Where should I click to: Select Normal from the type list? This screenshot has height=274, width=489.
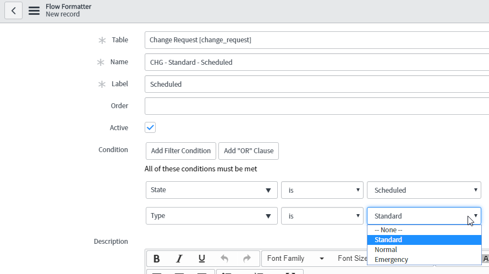(386, 249)
